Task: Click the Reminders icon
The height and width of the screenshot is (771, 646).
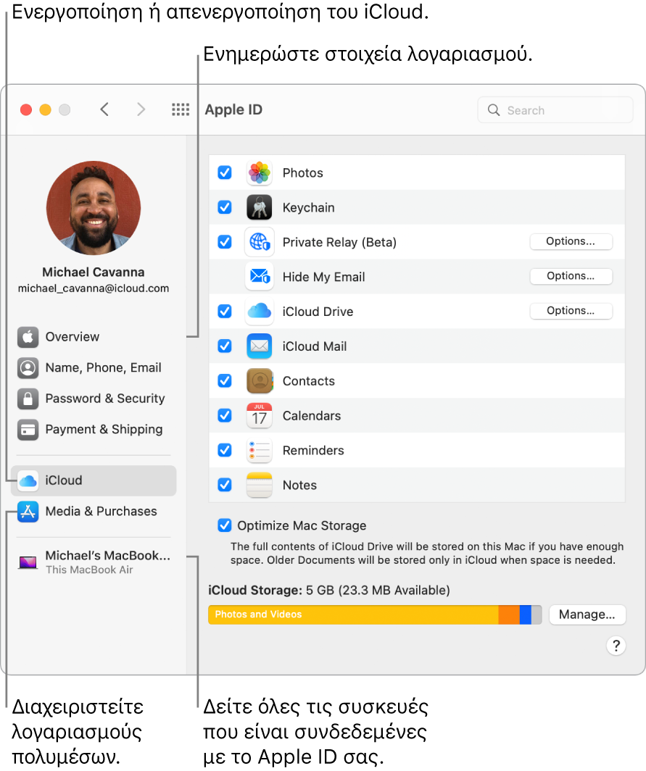Action: coord(259,450)
